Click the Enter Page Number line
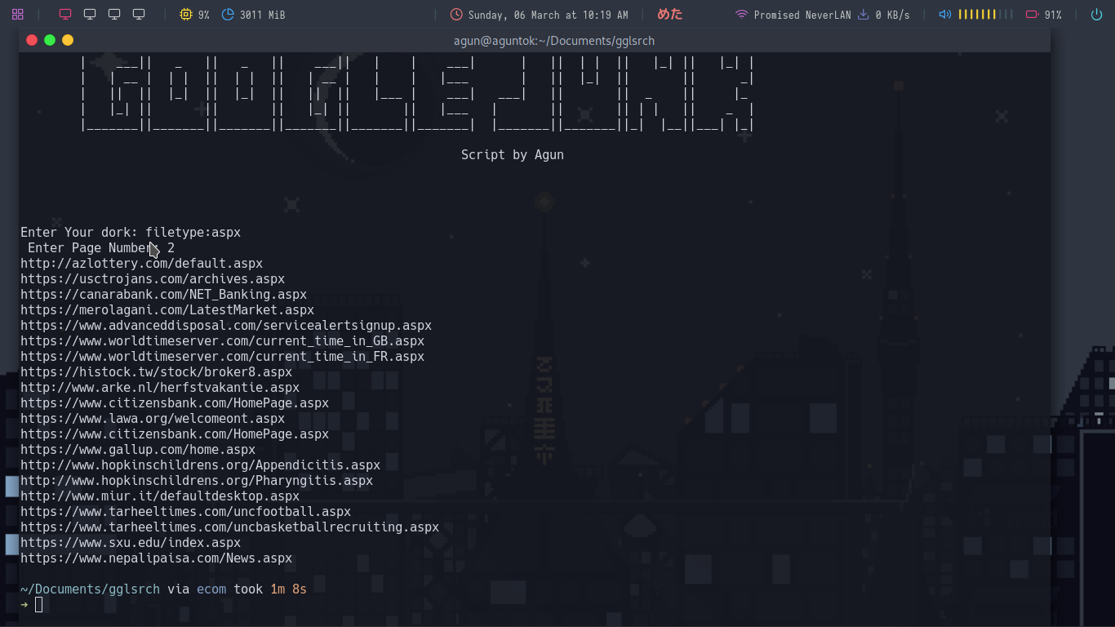1115x627 pixels. pyautogui.click(x=101, y=248)
